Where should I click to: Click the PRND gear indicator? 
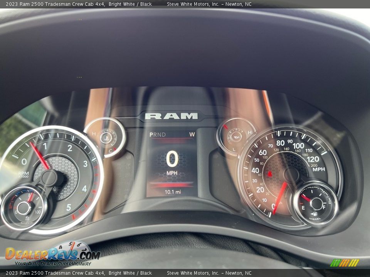pos(158,135)
